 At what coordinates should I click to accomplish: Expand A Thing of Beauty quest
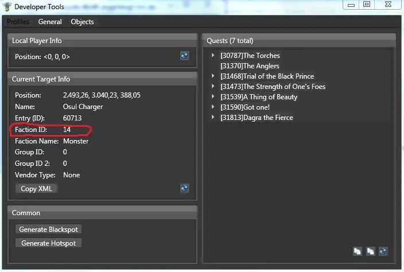coord(213,96)
